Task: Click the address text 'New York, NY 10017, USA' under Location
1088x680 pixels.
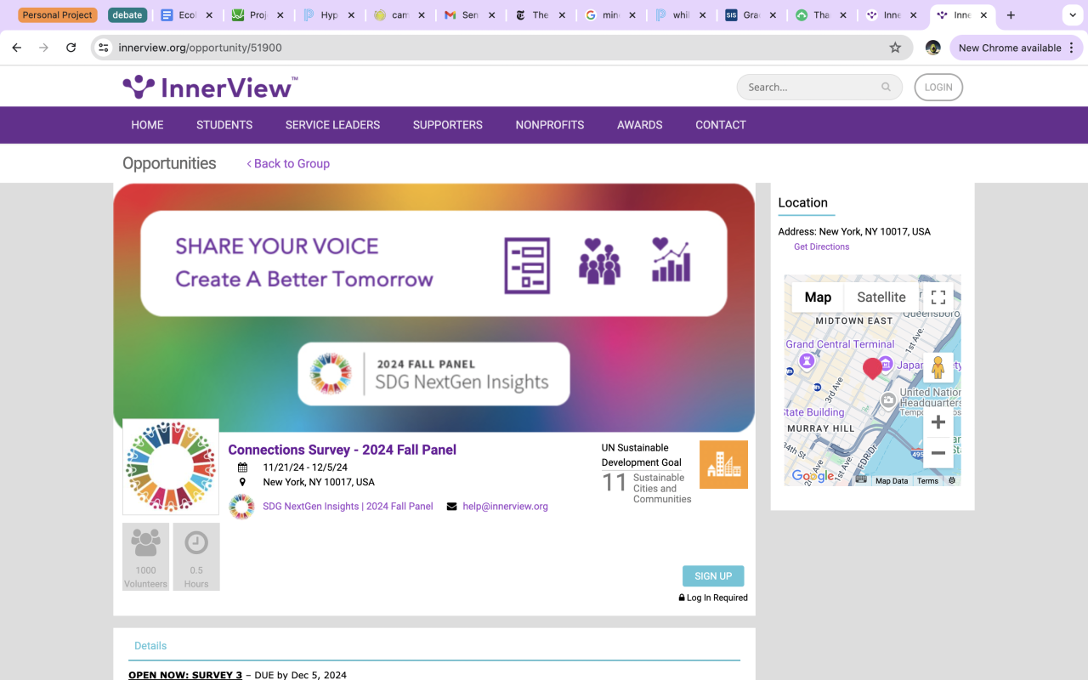Action: click(875, 231)
